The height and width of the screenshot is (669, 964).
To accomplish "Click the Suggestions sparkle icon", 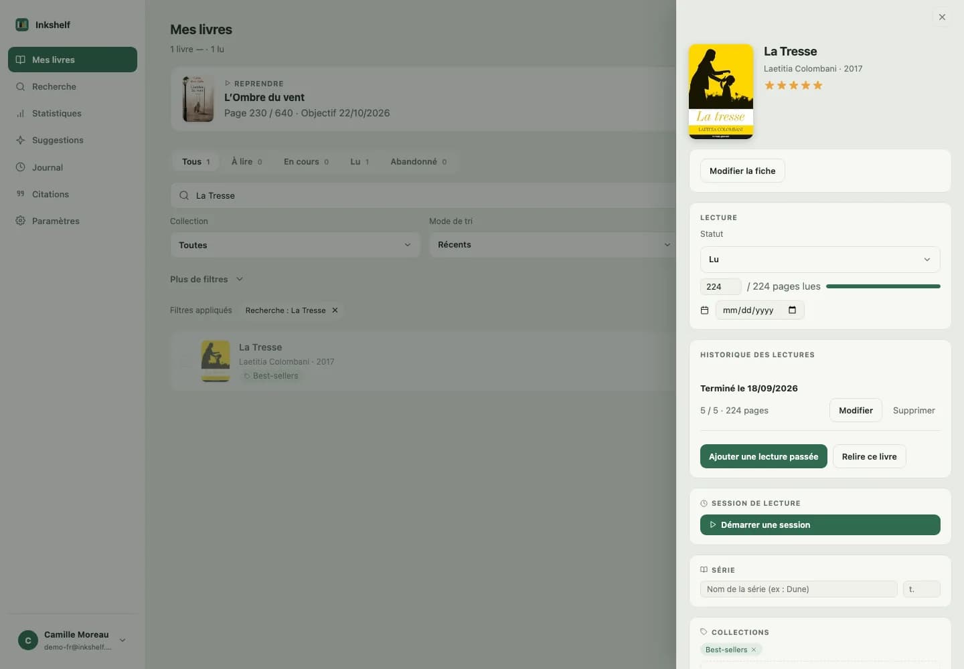I will [21, 140].
